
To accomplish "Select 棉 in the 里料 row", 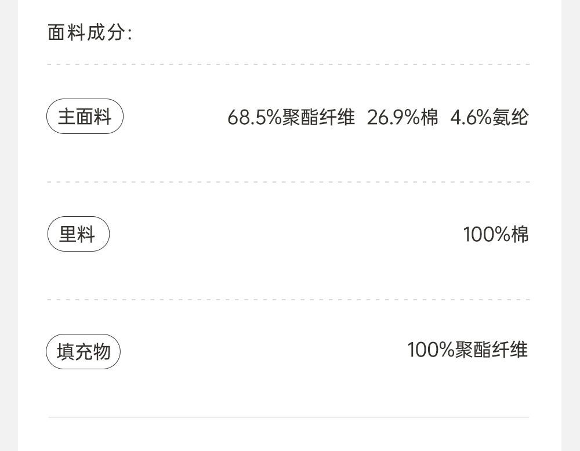I will 520,235.
